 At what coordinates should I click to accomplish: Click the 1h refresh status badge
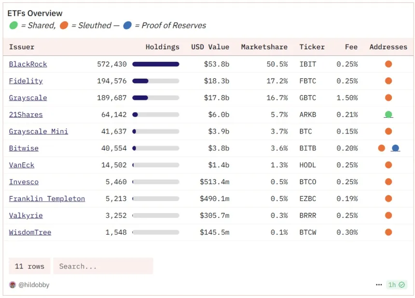(x=396, y=285)
